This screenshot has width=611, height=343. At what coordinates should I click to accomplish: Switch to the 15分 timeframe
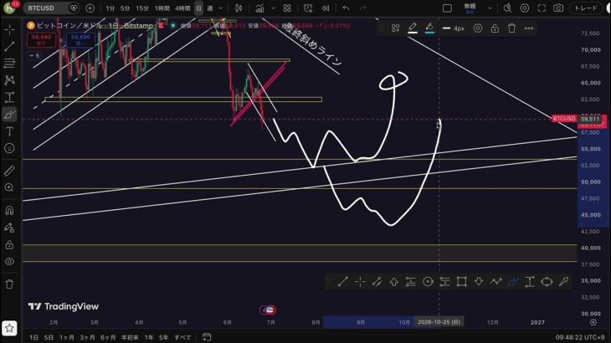(x=142, y=8)
